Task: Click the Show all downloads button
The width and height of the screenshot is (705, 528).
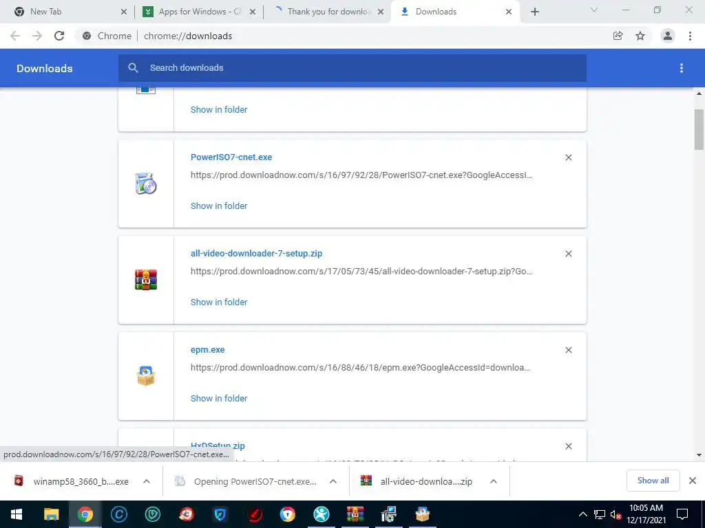Action: 653,481
